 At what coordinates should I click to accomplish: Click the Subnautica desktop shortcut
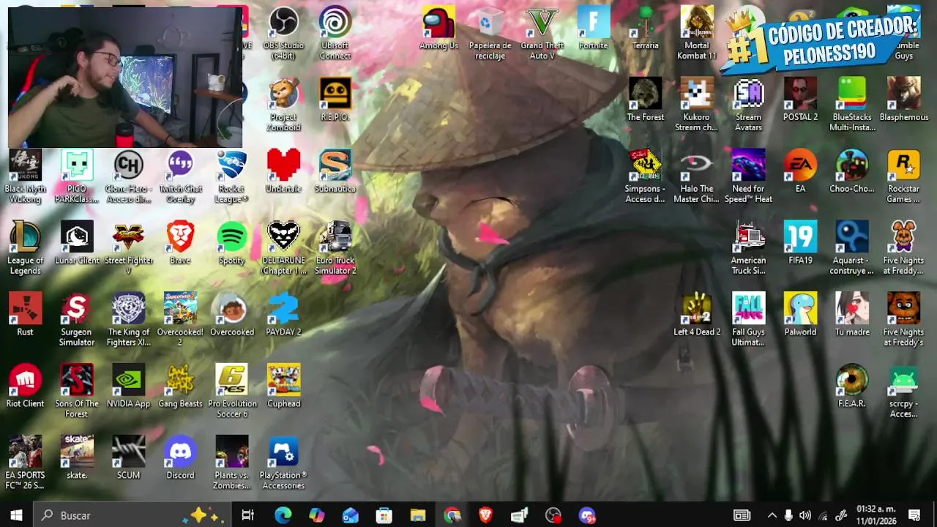tap(335, 171)
